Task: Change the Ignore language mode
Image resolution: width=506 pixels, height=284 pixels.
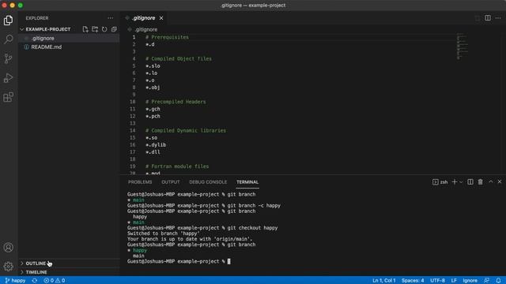Action: pos(470,281)
